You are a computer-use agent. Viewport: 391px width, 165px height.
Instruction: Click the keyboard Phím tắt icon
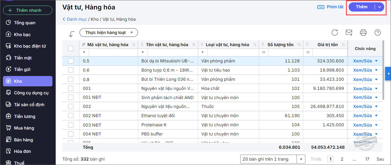point(321,7)
